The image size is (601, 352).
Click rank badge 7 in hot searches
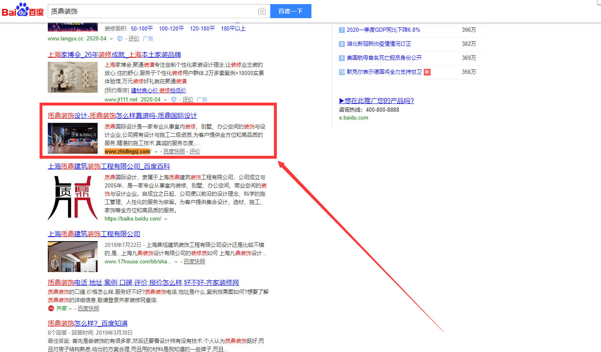(342, 30)
